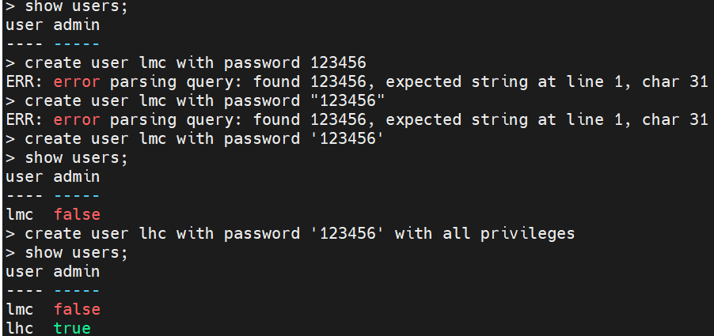Click the single-quoted '123456' in lmc command
This screenshot has width=714, height=336.
pos(348,138)
